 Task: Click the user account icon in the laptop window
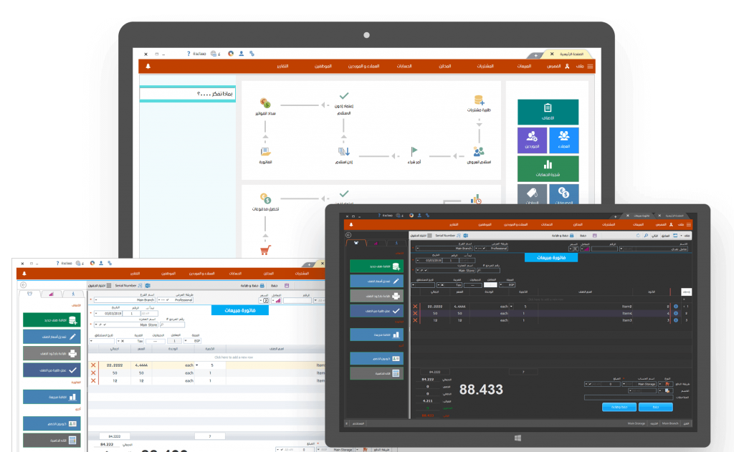(x=241, y=54)
